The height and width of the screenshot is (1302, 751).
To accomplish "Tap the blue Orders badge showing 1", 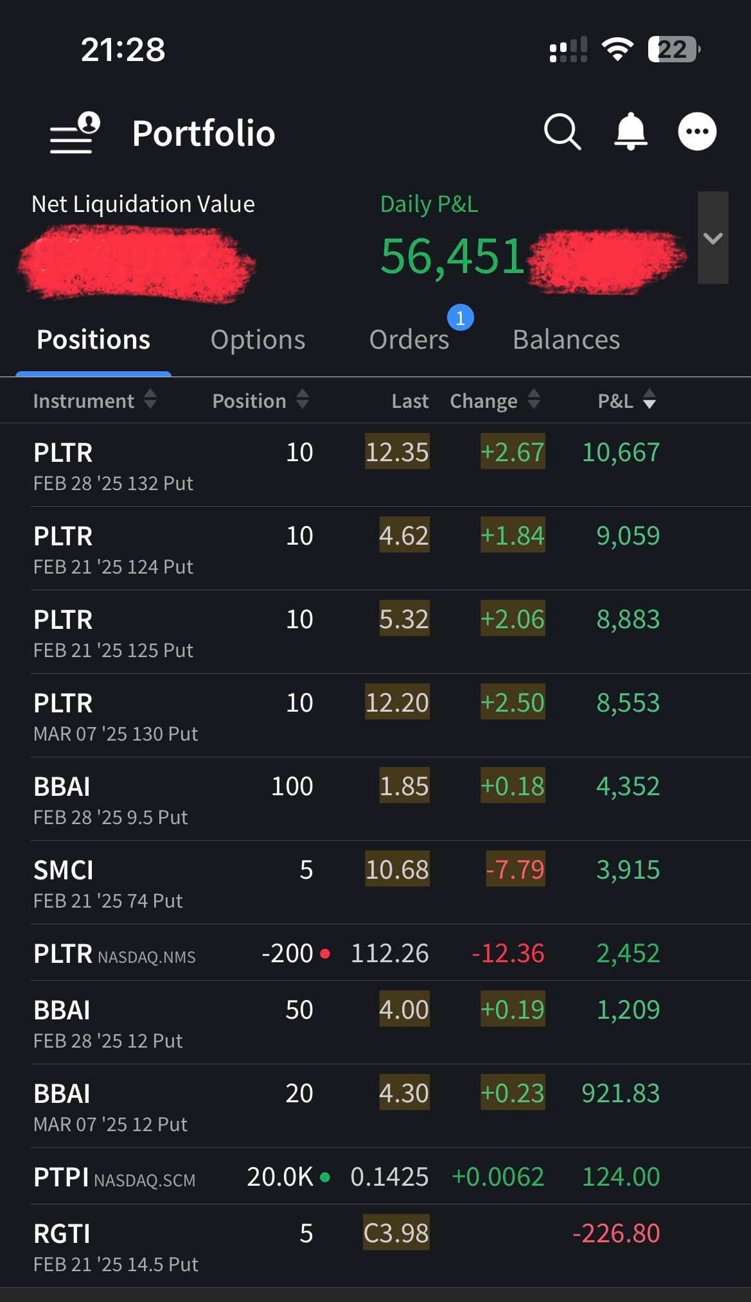I will [460, 318].
